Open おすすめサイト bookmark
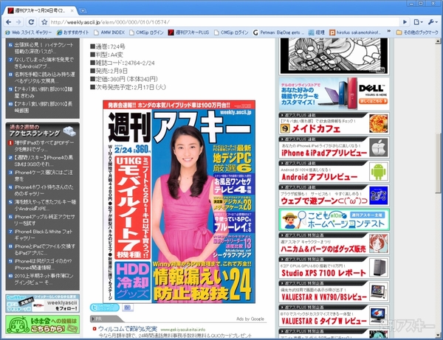 point(73,32)
